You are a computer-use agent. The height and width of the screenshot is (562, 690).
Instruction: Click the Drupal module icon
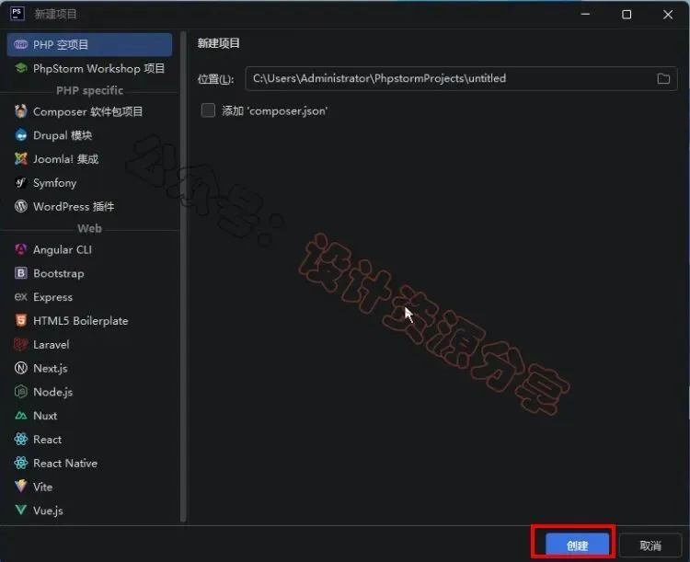20,135
